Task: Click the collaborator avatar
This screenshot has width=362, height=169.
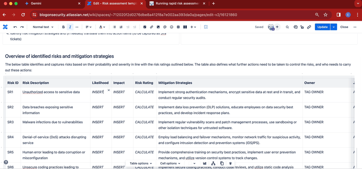Action: (271, 27)
